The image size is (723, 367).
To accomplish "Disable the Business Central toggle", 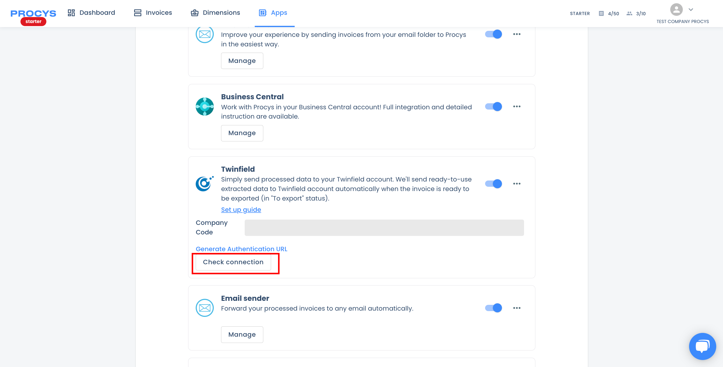I will pos(494,107).
